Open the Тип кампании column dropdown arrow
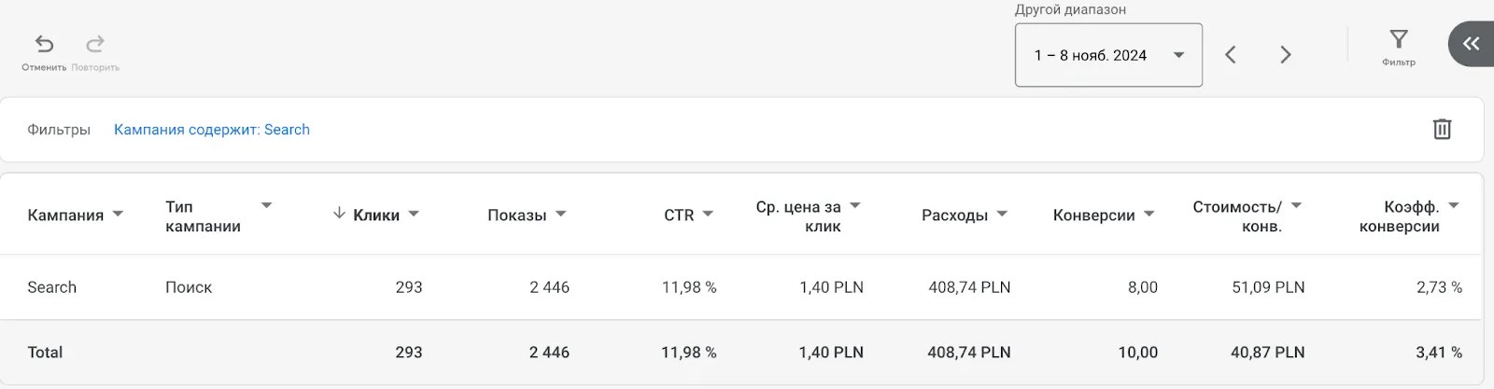Image resolution: width=1494 pixels, height=389 pixels. pyautogui.click(x=266, y=205)
